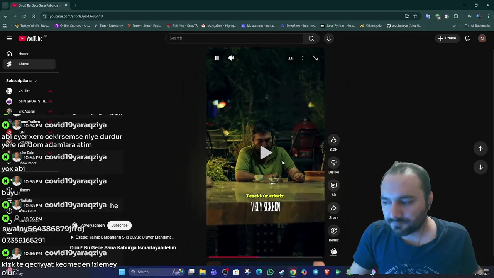Bookmark this page with the star

415,16
